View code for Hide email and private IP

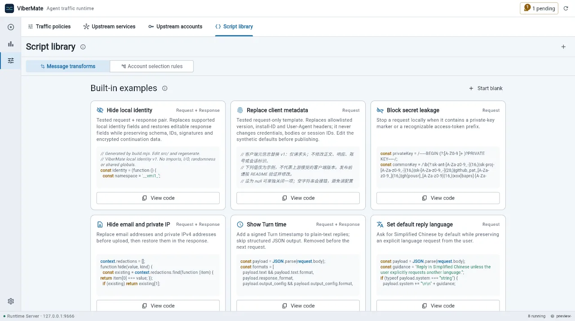pyautogui.click(x=158, y=306)
